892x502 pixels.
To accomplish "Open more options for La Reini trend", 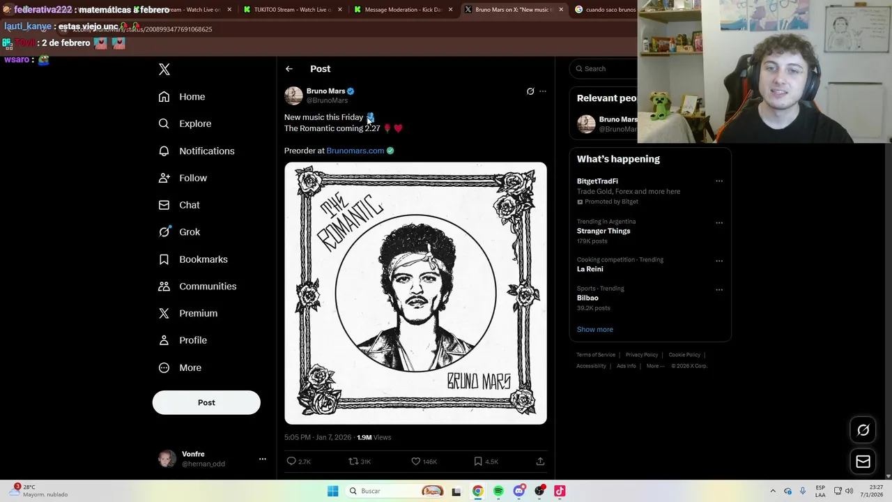I will (x=719, y=261).
